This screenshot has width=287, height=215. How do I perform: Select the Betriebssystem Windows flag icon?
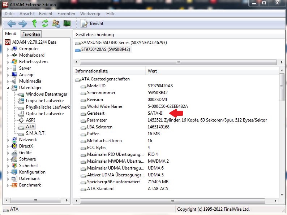coord(14,62)
